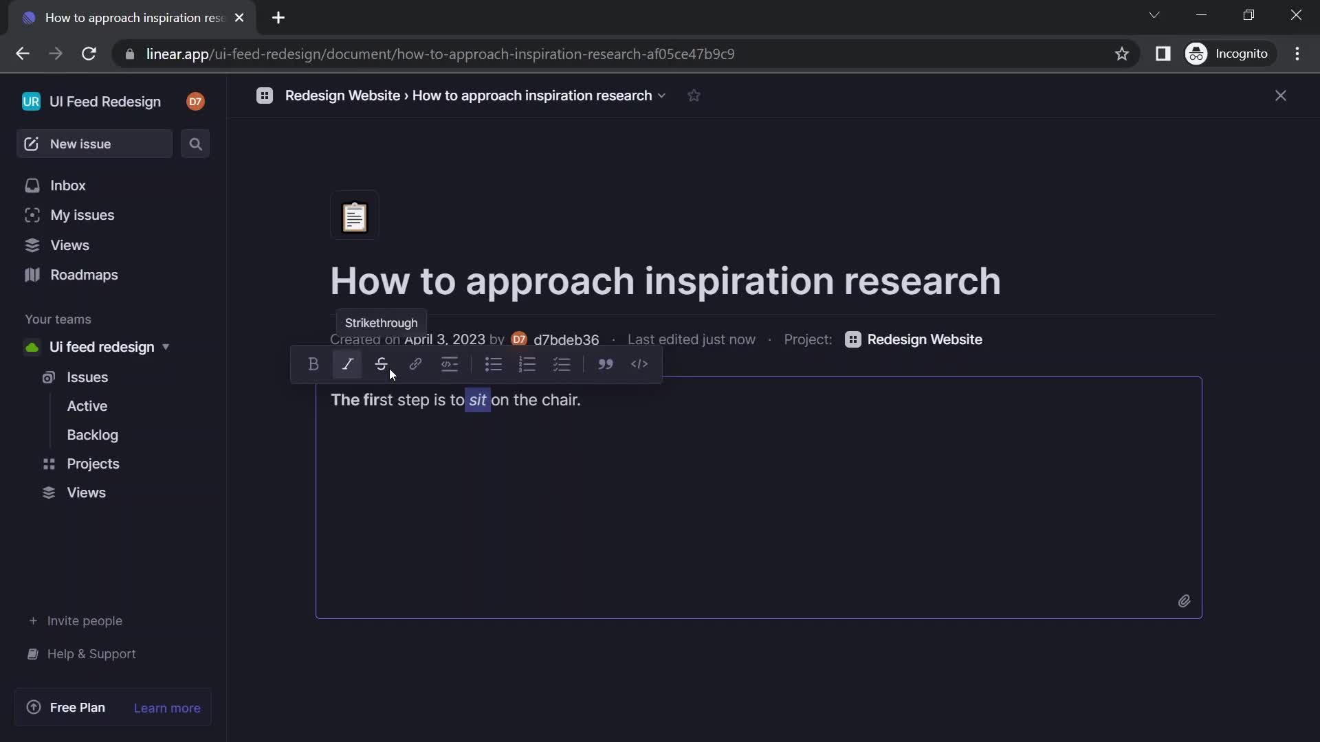Select the URL address bar
The height and width of the screenshot is (742, 1320).
(440, 54)
